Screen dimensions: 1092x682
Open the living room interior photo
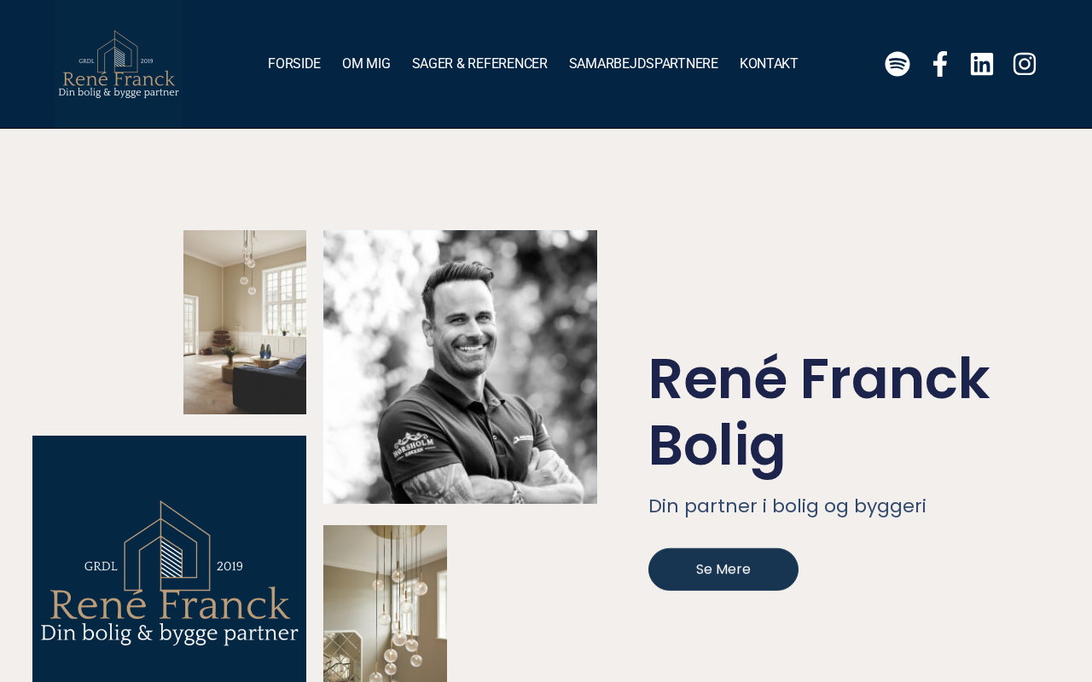point(245,322)
